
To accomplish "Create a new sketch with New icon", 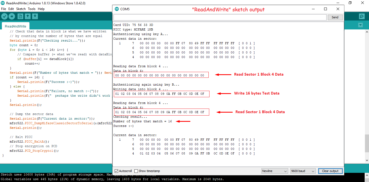I will tap(20, 16).
